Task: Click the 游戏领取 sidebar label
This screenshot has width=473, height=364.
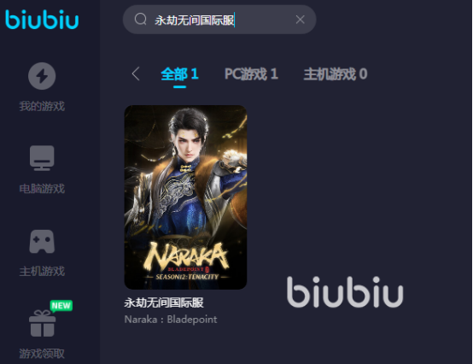Action: [x=42, y=354]
